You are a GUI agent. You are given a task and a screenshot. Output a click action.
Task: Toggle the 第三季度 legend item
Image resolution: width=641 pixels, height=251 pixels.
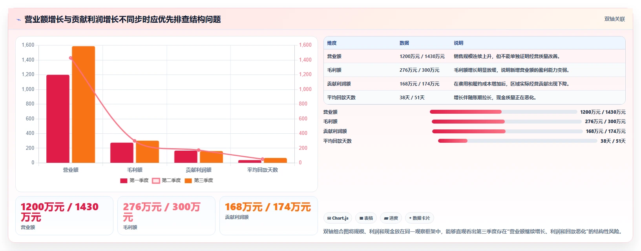[x=199, y=180]
